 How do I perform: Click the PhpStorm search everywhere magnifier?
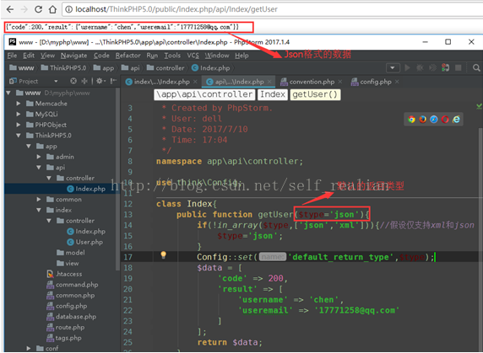pyautogui.click(x=476, y=67)
